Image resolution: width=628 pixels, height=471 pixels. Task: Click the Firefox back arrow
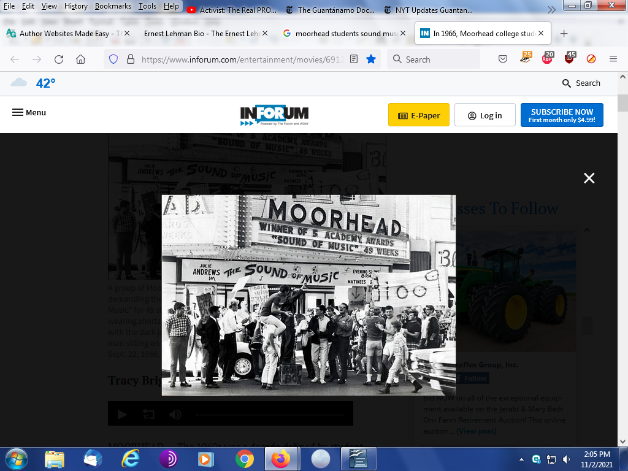[x=15, y=59]
